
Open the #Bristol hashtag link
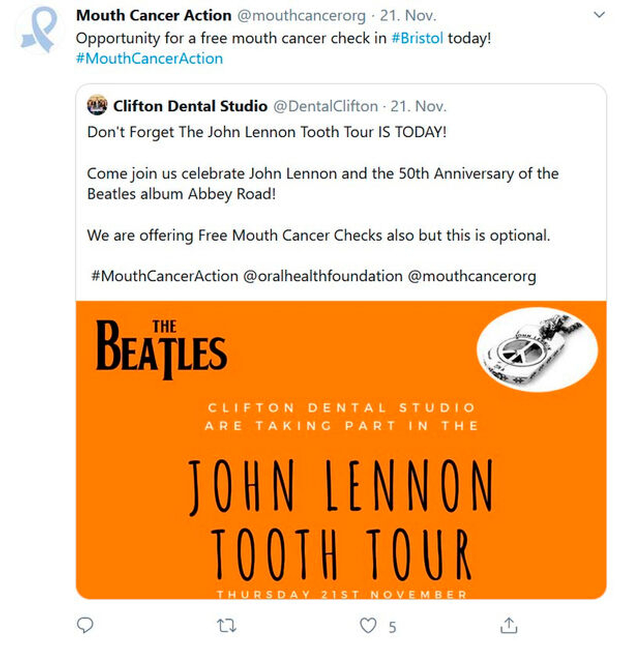coord(417,38)
